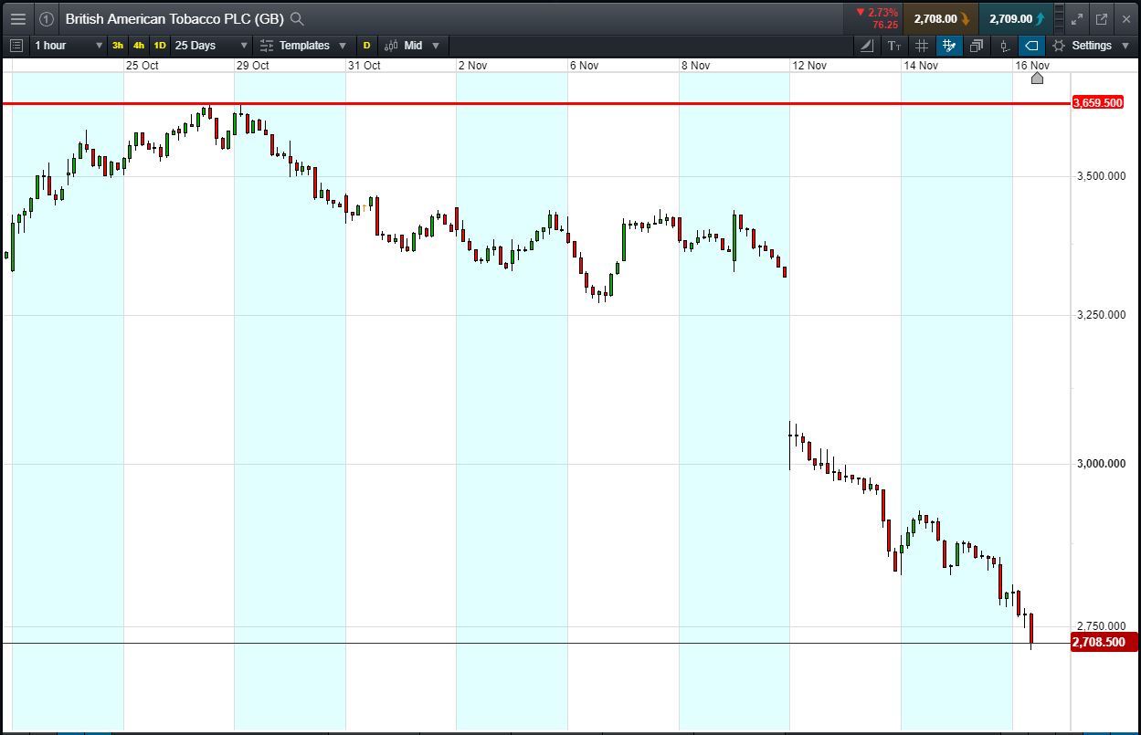Expand the Templates dropdown arrow
The image size is (1141, 735).
tap(343, 46)
